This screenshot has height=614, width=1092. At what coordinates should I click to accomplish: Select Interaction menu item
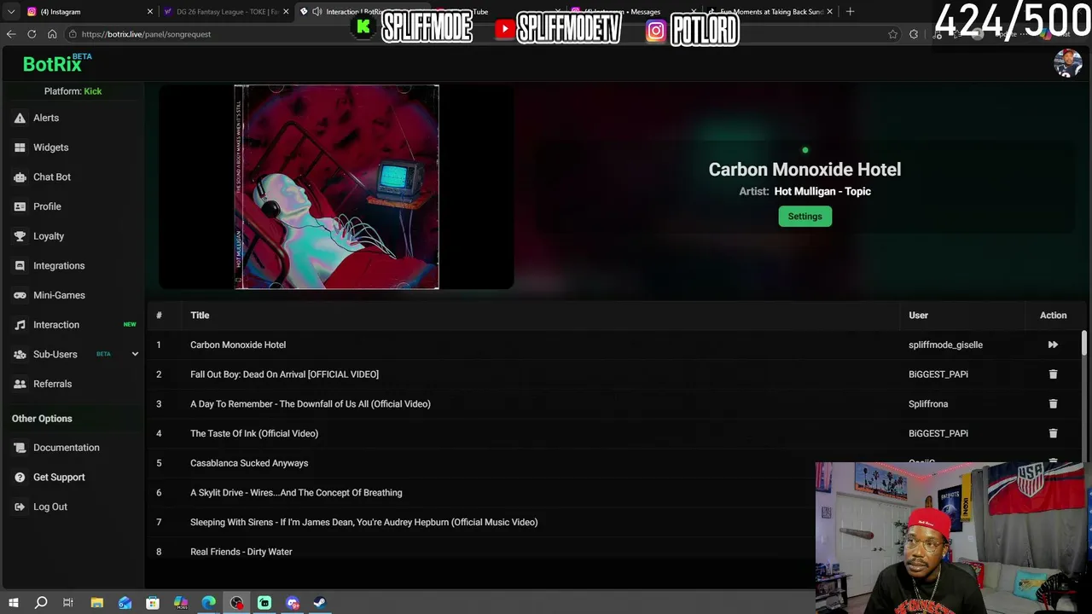[56, 325]
